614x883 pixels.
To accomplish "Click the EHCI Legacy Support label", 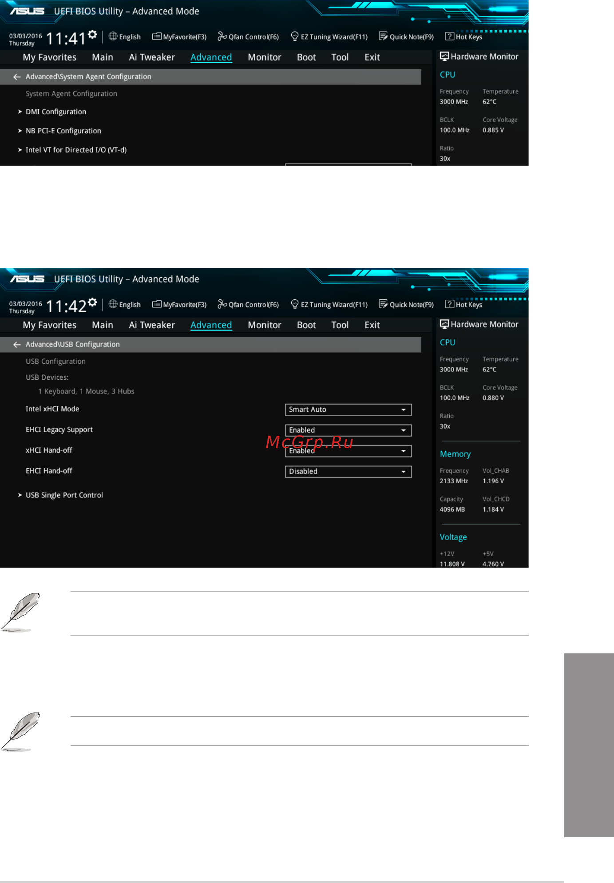I will coord(59,430).
